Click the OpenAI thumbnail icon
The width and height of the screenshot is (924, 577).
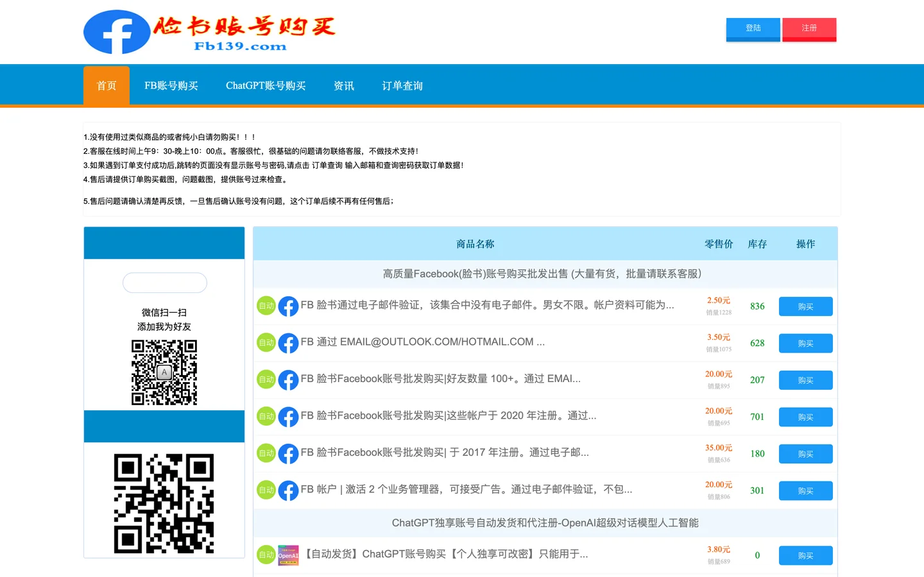(x=288, y=555)
